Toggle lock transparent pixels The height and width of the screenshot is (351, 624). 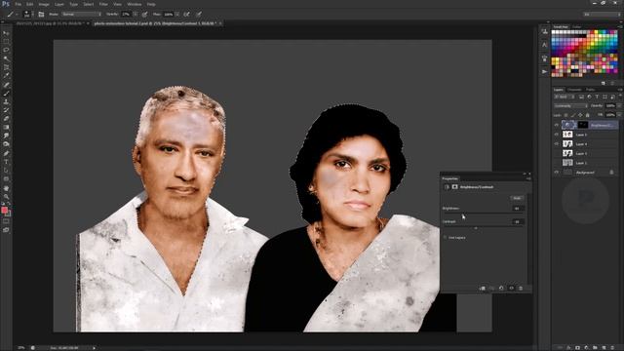(565, 115)
